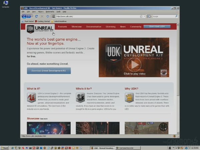
Task: Open the recent pages history dropdown arrow
Action: pos(32,16)
